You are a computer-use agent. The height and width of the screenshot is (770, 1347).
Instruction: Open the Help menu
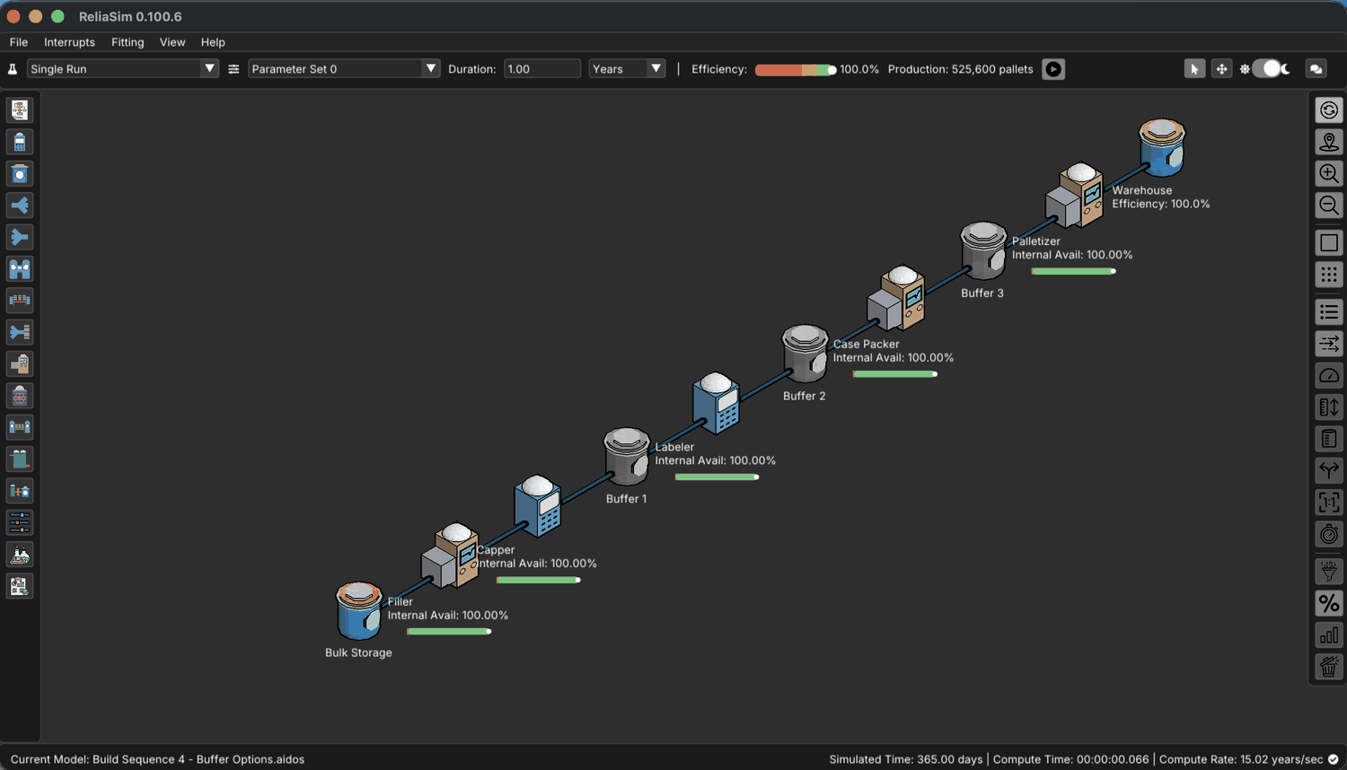[x=213, y=42]
